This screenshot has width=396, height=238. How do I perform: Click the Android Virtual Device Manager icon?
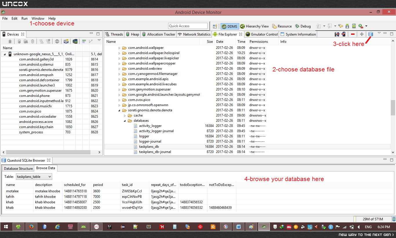click(354, 26)
